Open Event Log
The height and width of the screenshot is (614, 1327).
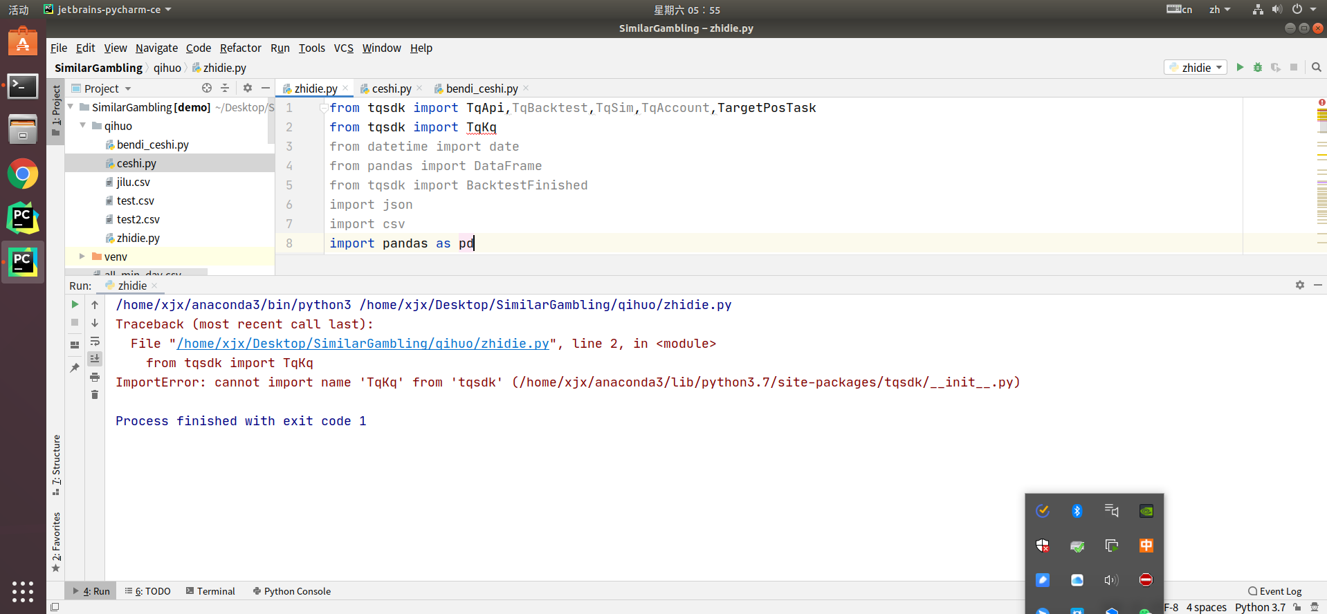pos(1275,591)
